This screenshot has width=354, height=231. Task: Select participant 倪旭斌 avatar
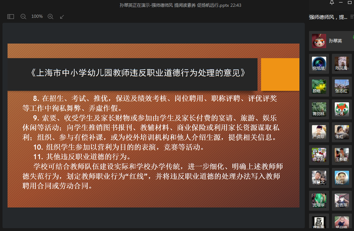(319, 64)
